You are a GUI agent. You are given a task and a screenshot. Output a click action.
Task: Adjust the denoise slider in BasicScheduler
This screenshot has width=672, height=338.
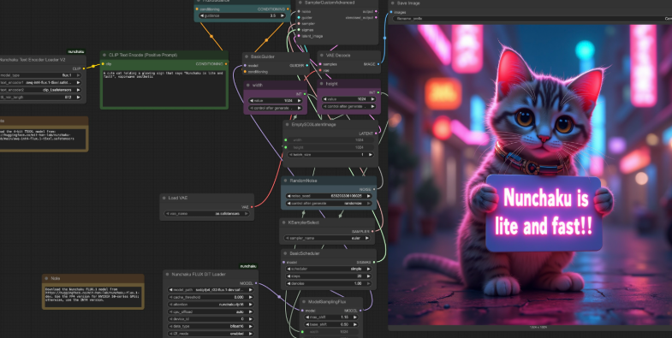point(330,283)
